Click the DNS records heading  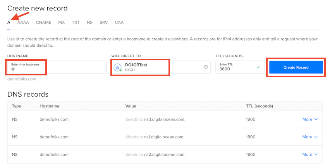pyautogui.click(x=28, y=94)
